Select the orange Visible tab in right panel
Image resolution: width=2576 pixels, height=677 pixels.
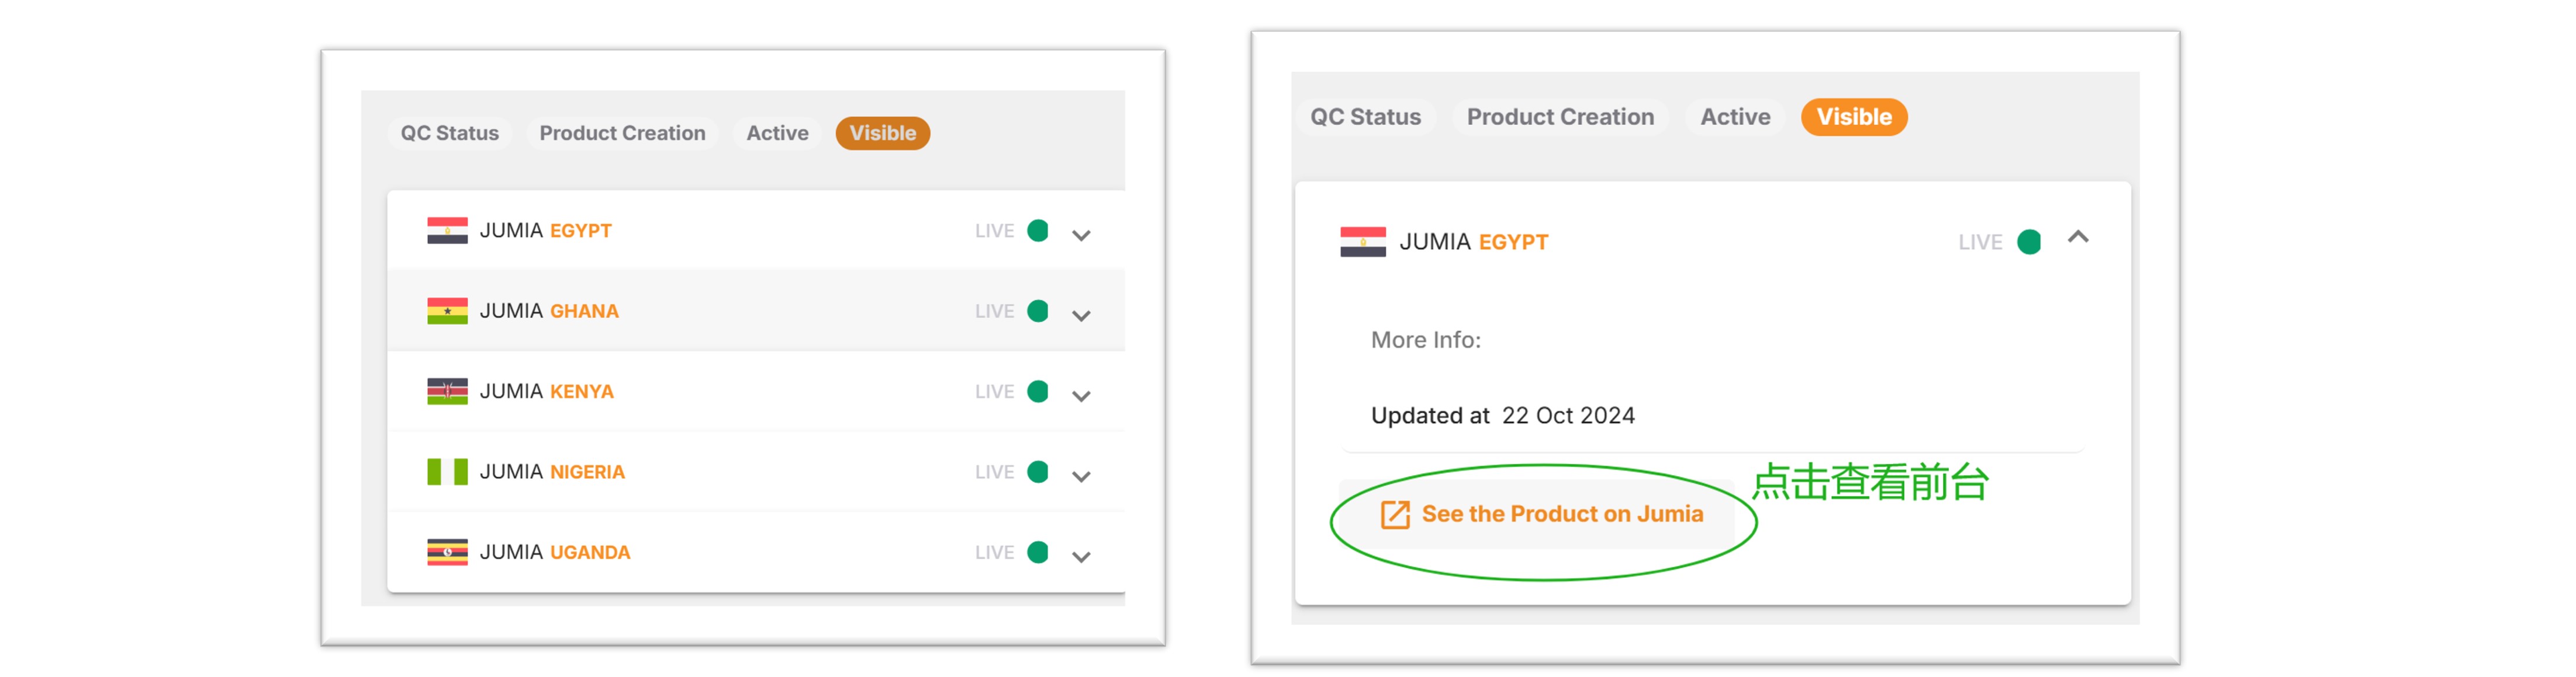pyautogui.click(x=1853, y=117)
